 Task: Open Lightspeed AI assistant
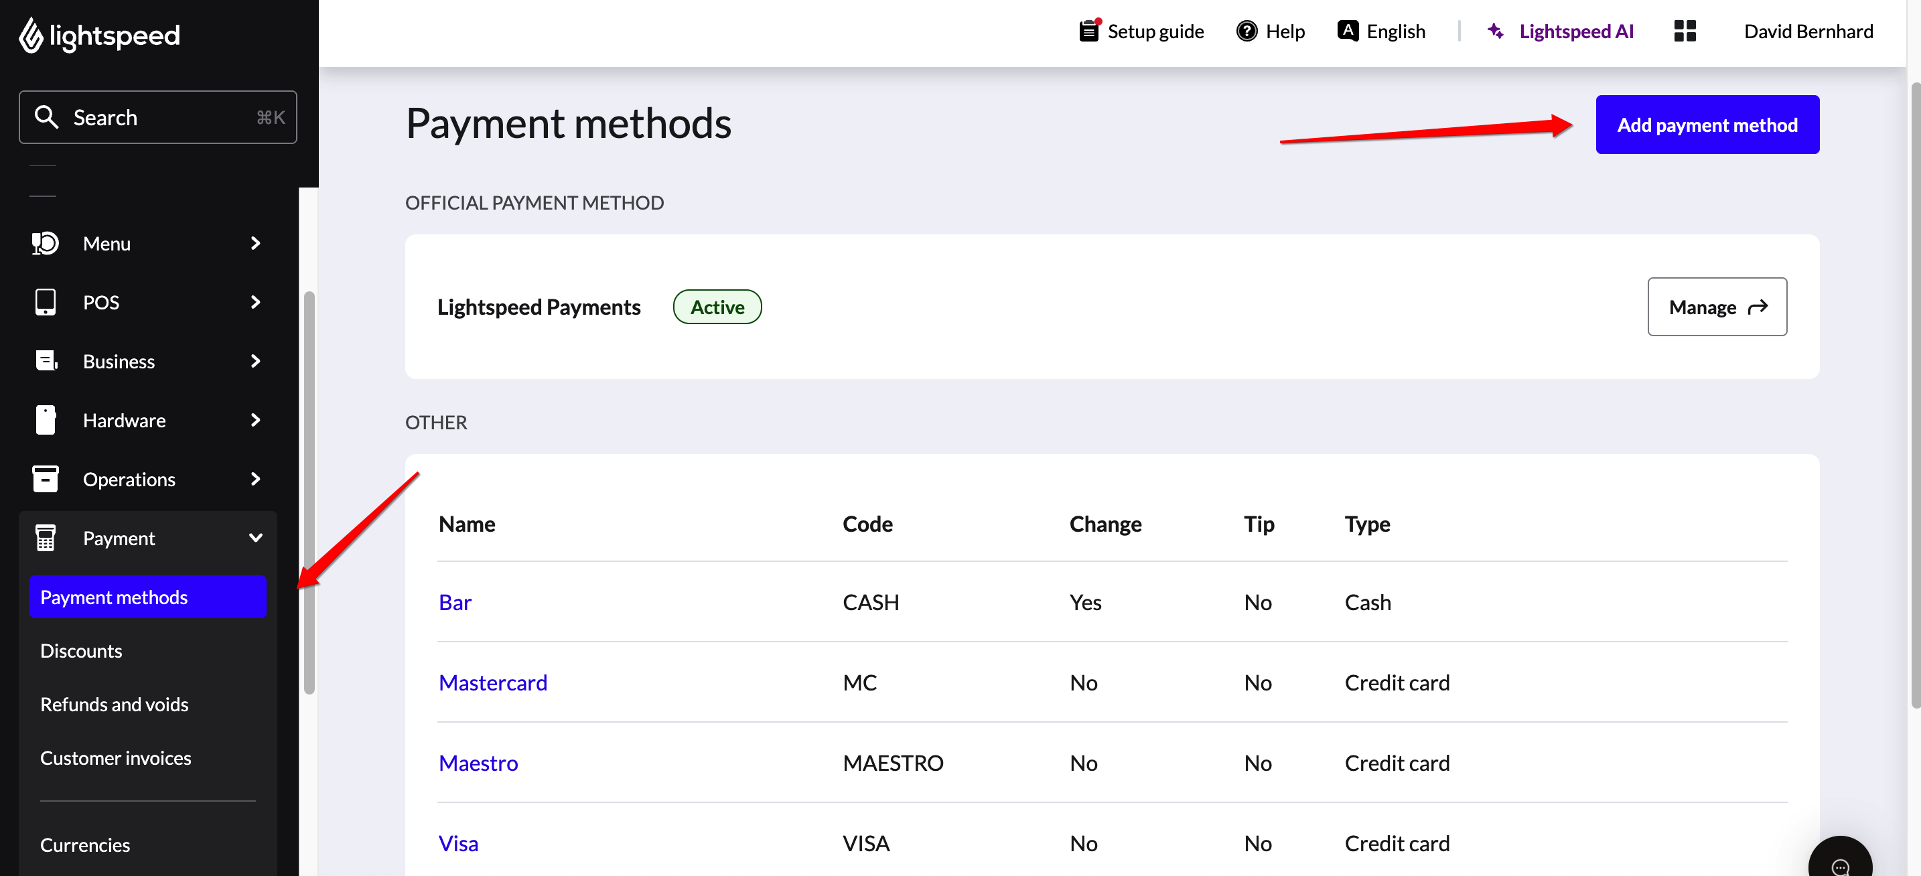coord(1560,31)
